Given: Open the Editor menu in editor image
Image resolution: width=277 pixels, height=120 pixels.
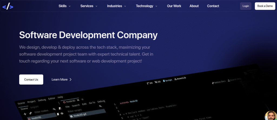Looking at the screenshot, I should 52,98.
